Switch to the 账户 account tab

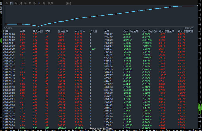point(50,3)
